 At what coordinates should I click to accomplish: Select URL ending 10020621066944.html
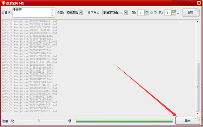[29, 21]
